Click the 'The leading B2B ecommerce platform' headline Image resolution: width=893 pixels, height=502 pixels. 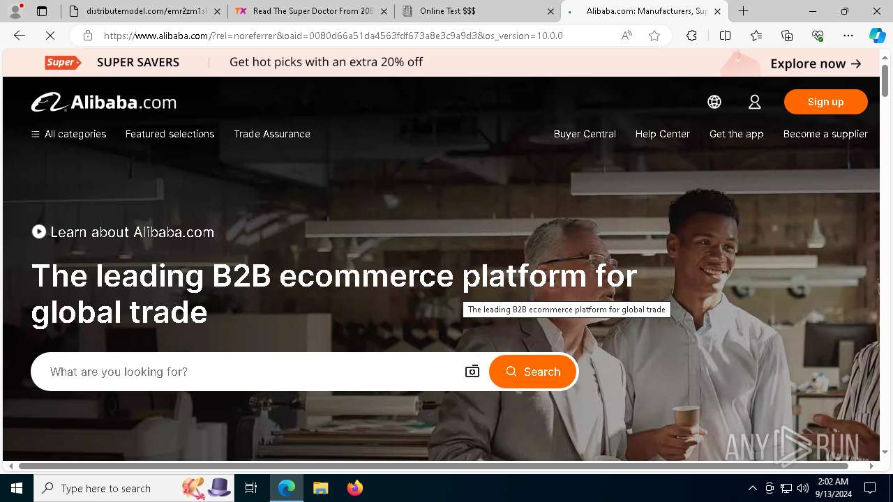334,294
